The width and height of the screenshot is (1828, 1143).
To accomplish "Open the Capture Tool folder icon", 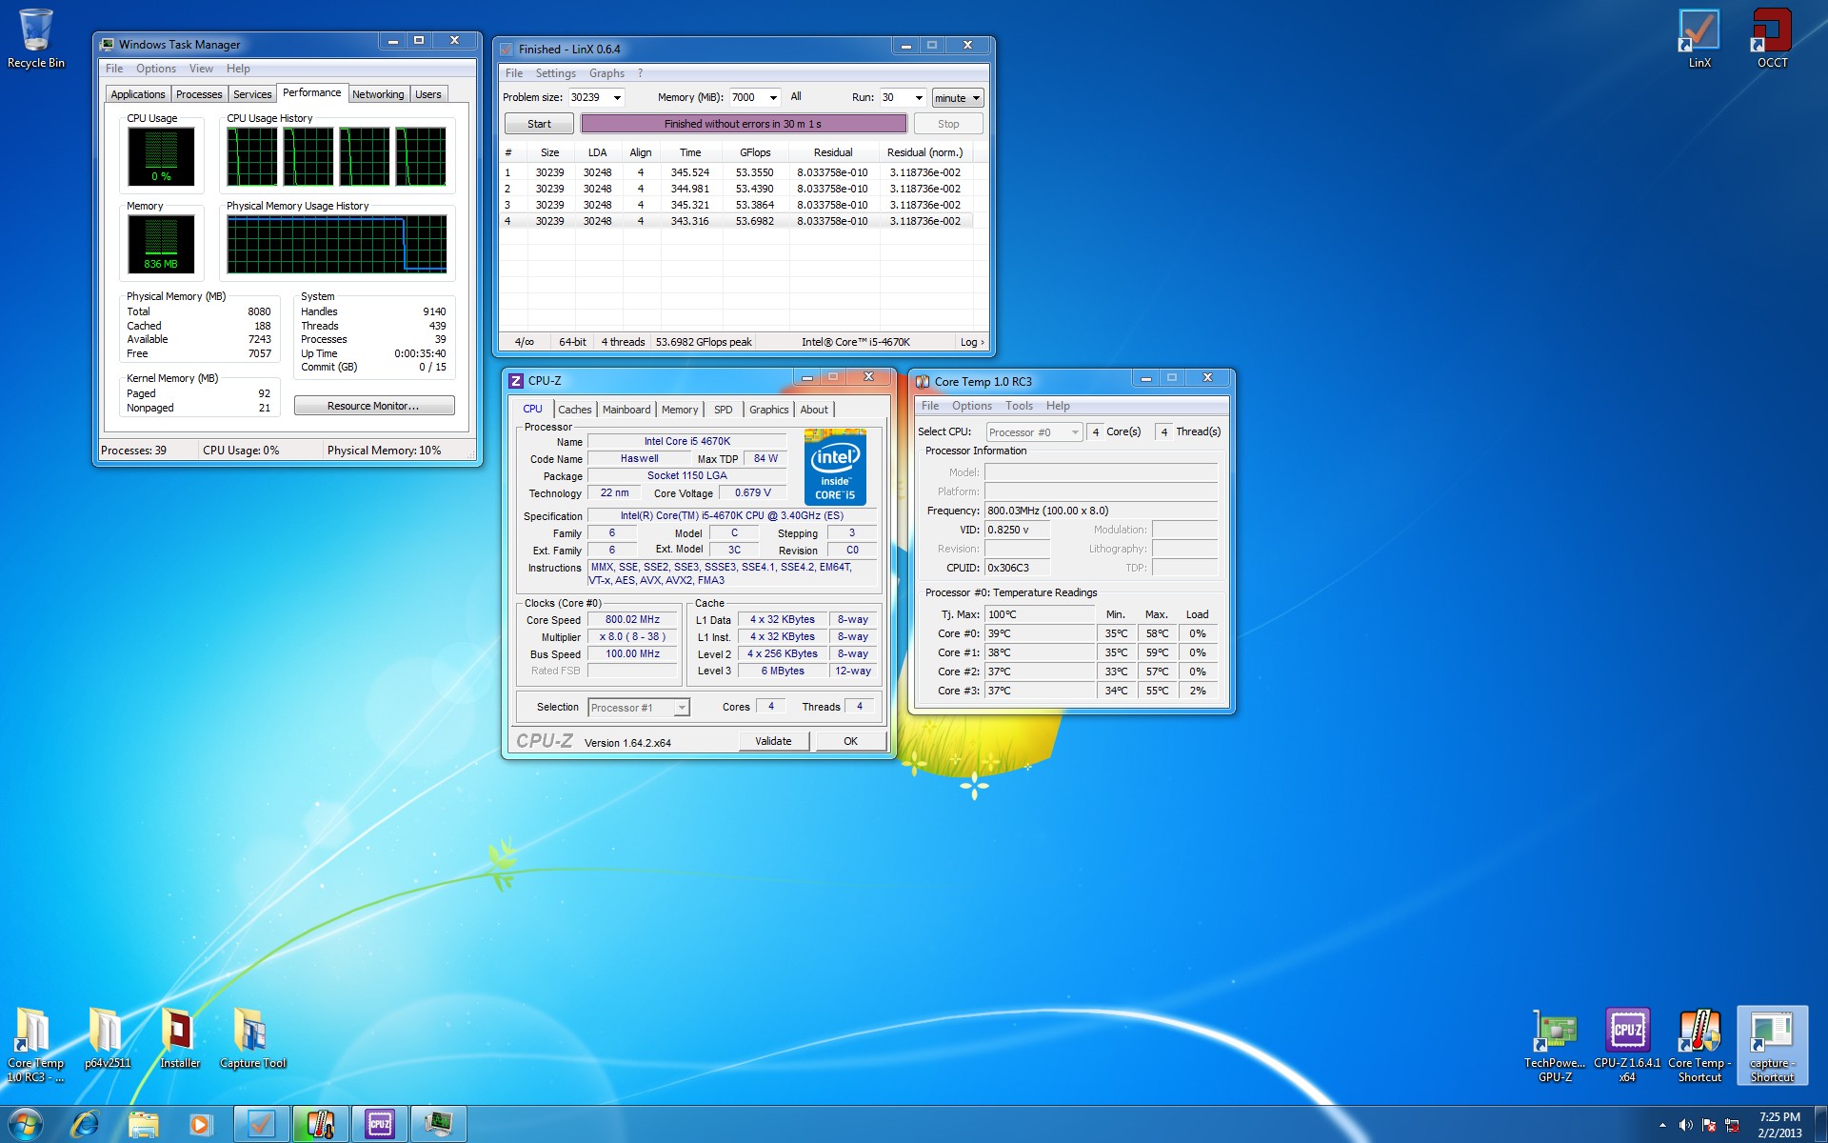I will tap(252, 1038).
